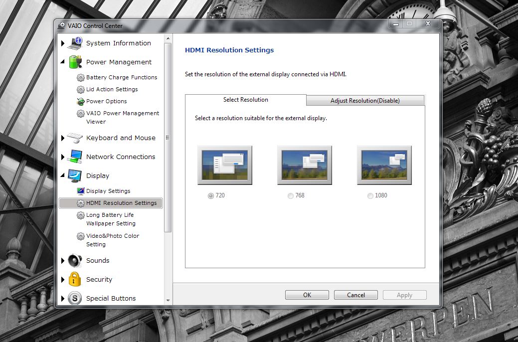Select the Keyboard and Mouse label
The height and width of the screenshot is (342, 518).
click(x=121, y=138)
